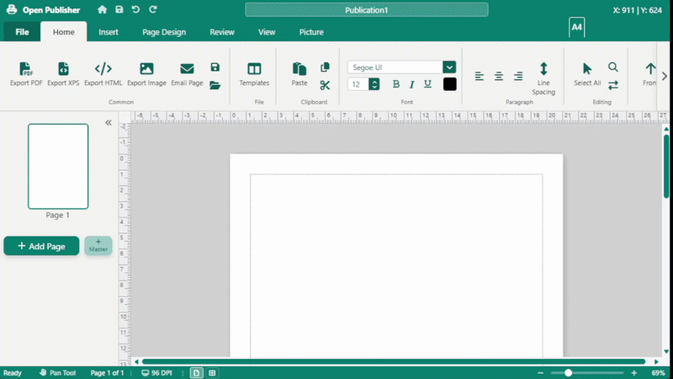Open the Segoe UI font dropdown
The height and width of the screenshot is (379, 673).
pyautogui.click(x=449, y=67)
